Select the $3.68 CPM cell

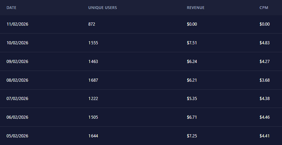tap(265, 80)
